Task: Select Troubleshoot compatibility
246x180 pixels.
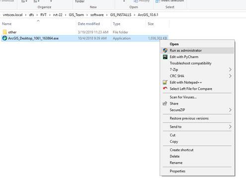Action: [197, 63]
